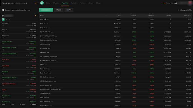Open the Portfolio menu tab

click(x=74, y=3)
